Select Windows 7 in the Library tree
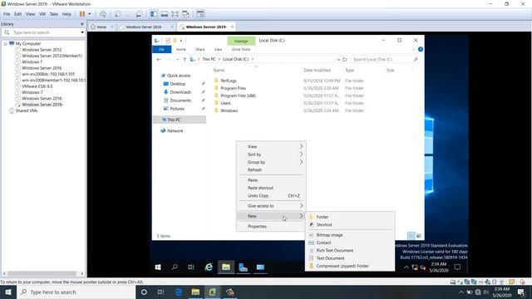532x299 pixels. pos(32,61)
